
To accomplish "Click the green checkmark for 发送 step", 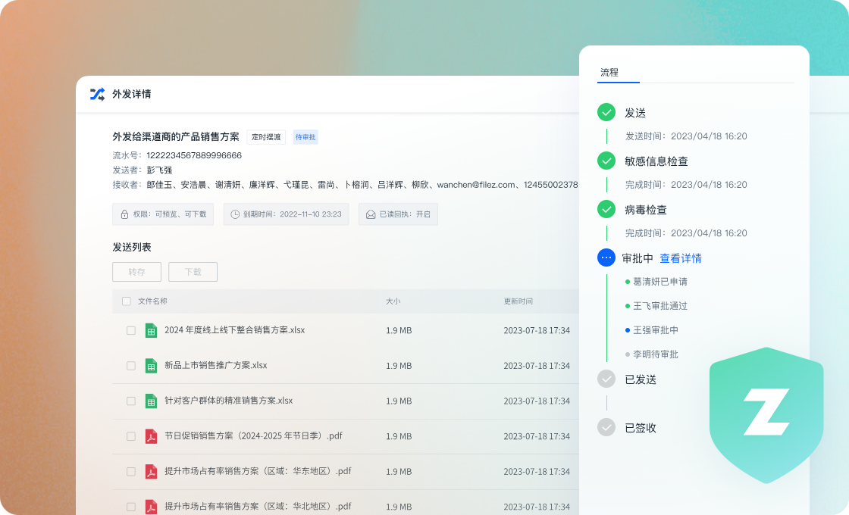I will (x=606, y=113).
